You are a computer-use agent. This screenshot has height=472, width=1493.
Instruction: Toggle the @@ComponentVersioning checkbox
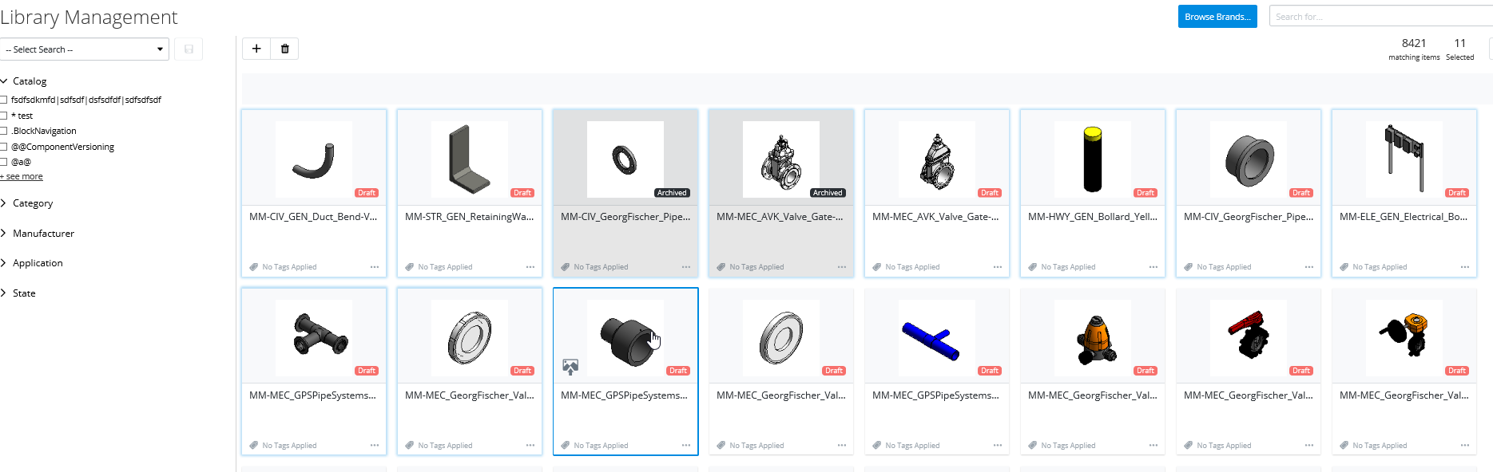4,147
